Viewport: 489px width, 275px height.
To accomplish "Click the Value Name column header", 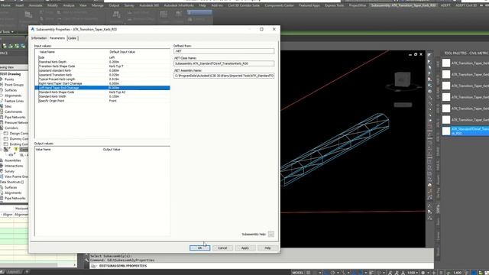I will tap(47, 52).
